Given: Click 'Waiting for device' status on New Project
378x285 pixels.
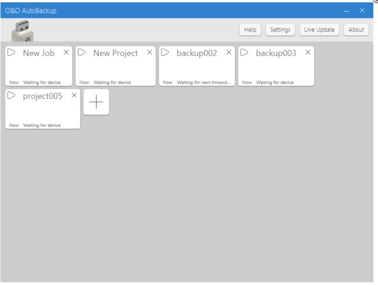Looking at the screenshot, I should [112, 83].
